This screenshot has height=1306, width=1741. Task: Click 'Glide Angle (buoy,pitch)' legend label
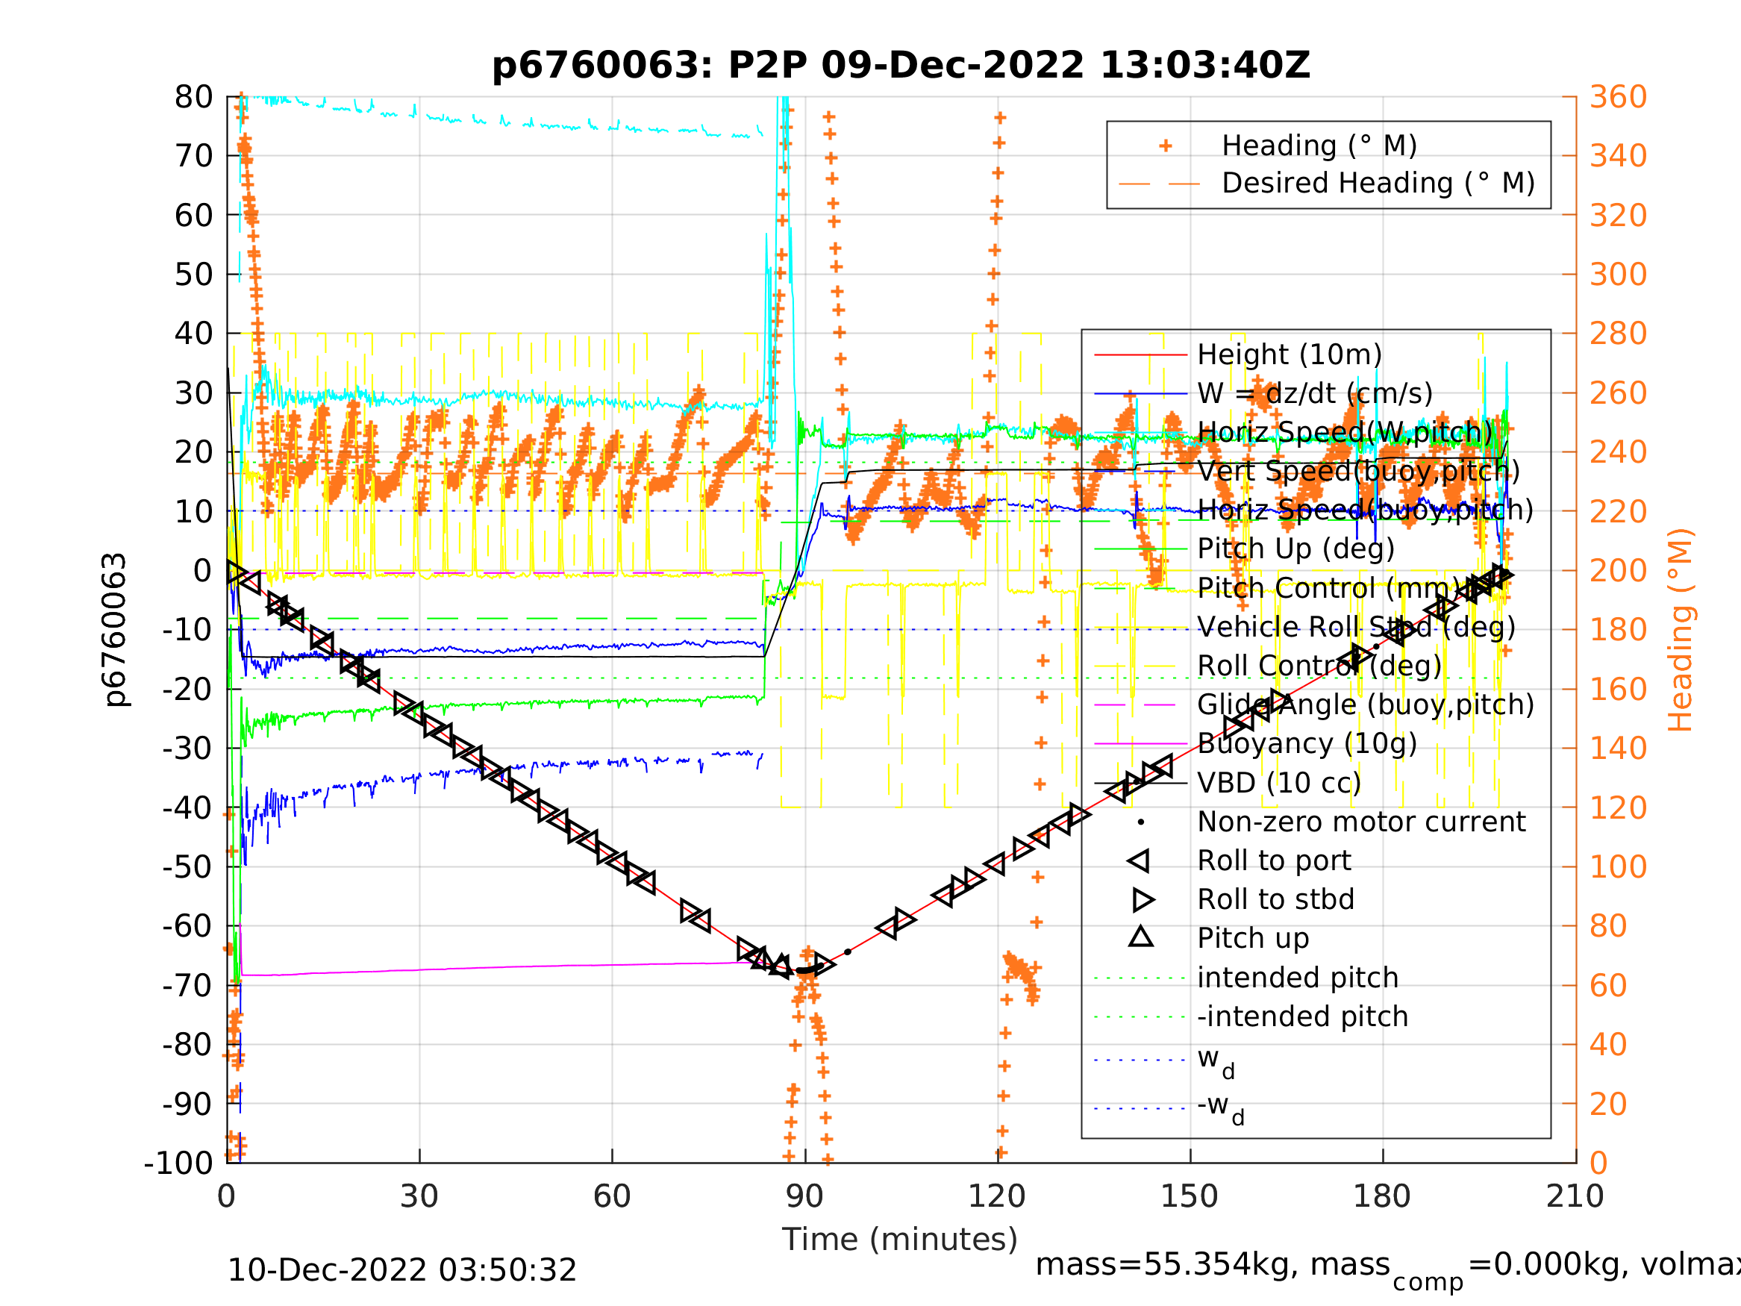1366,704
